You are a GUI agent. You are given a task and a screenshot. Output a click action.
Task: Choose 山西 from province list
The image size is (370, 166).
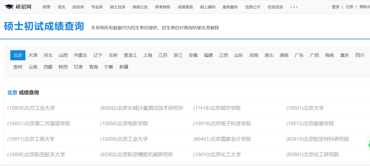(63, 56)
